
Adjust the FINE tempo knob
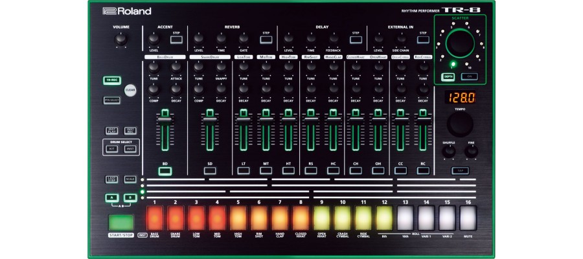(x=471, y=152)
